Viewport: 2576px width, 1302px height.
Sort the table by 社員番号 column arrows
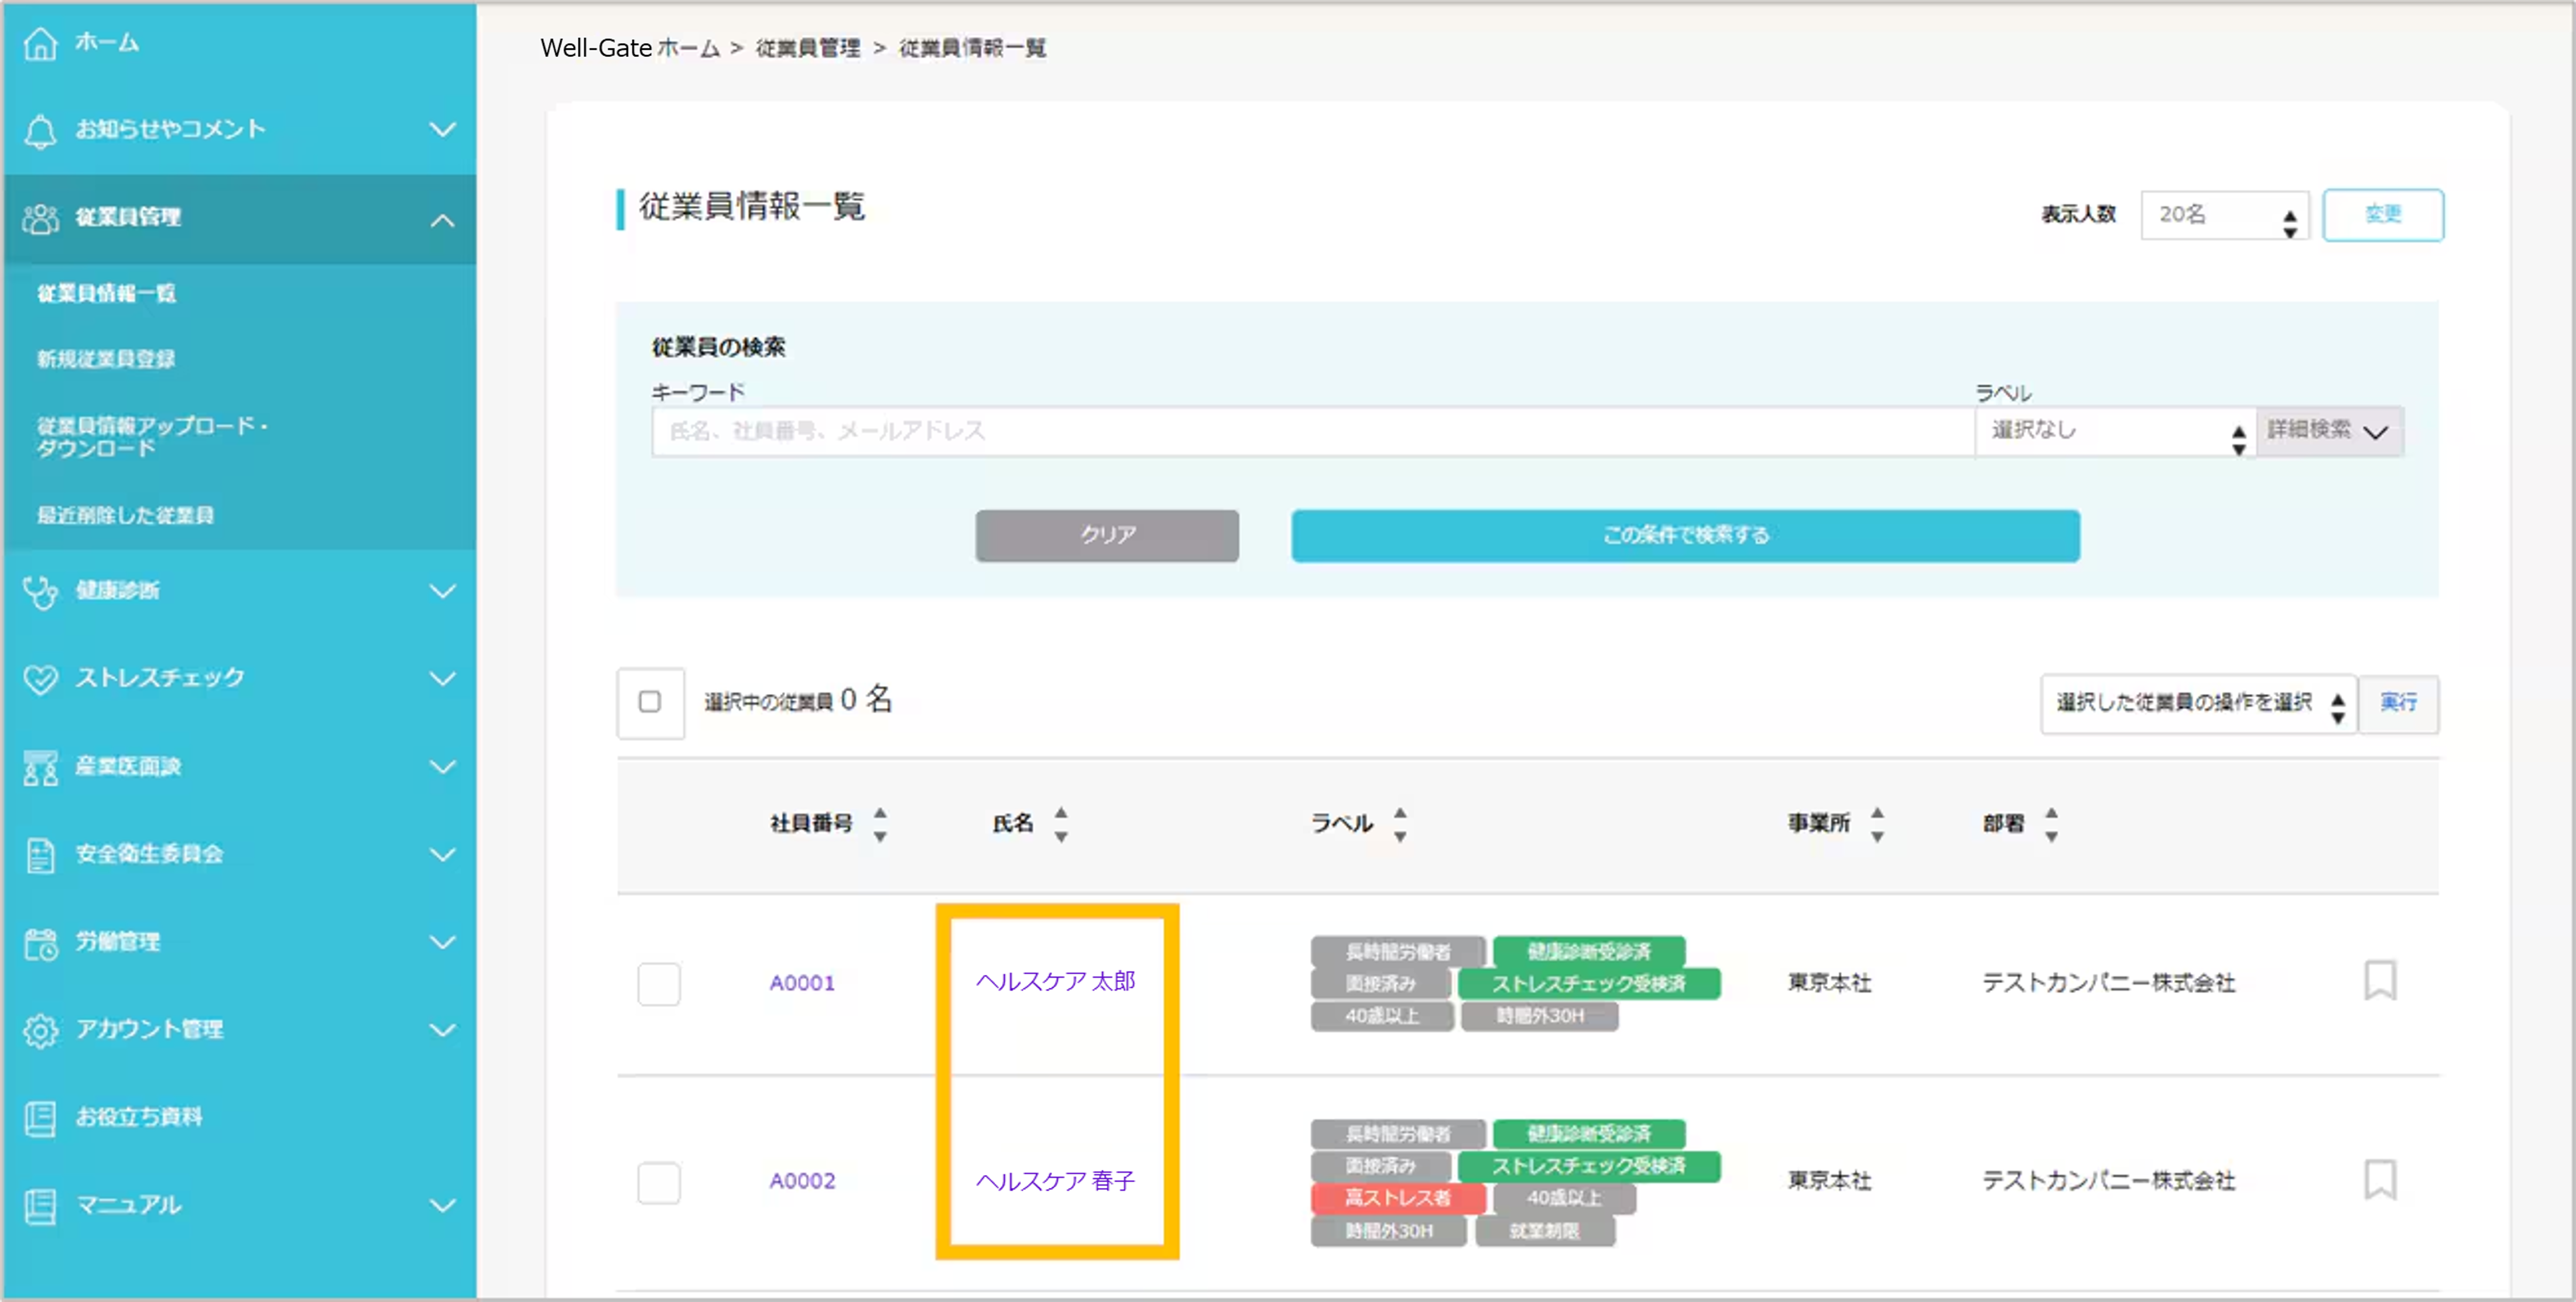click(880, 823)
